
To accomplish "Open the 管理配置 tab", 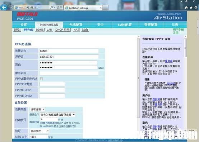I will tap(151, 25).
